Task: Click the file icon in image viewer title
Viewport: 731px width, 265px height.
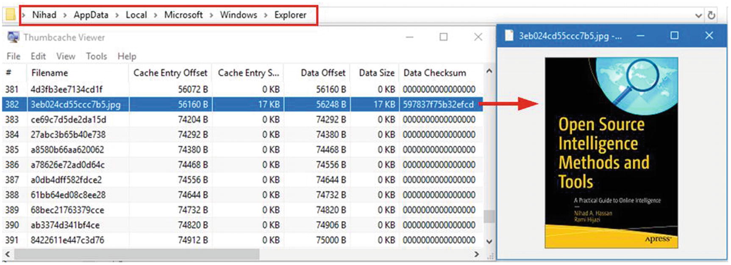Action: click(509, 36)
